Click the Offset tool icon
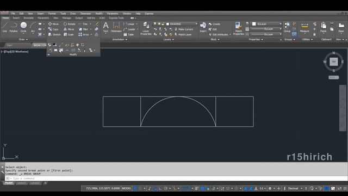This screenshot has width=348, height=196. pos(97,34)
